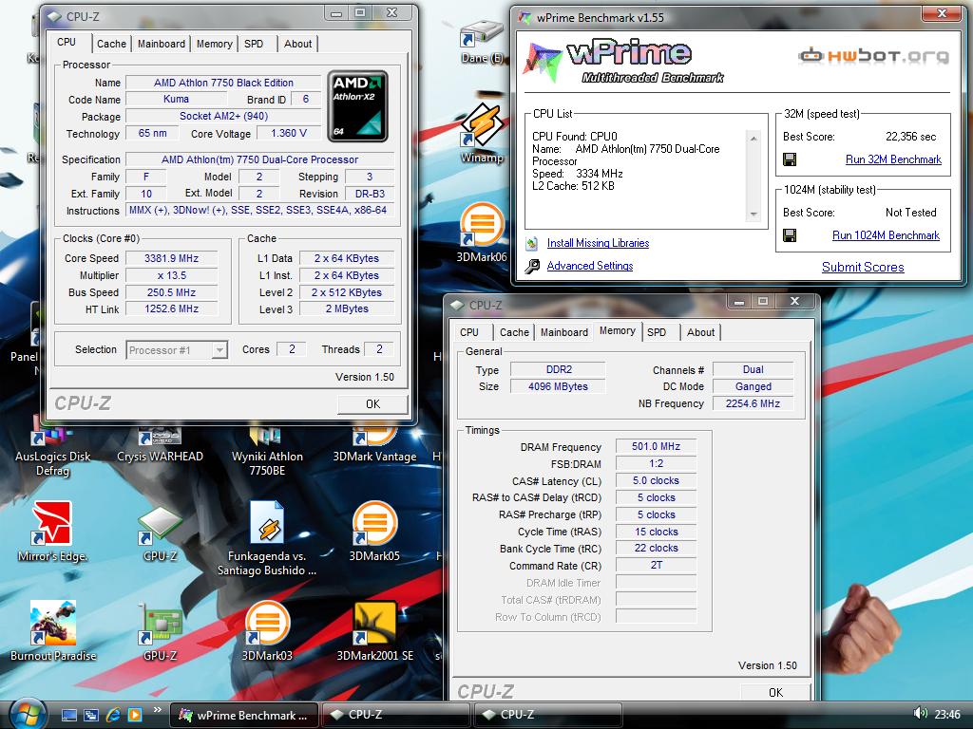Open Internet Explorer from quick launch

coord(113,715)
